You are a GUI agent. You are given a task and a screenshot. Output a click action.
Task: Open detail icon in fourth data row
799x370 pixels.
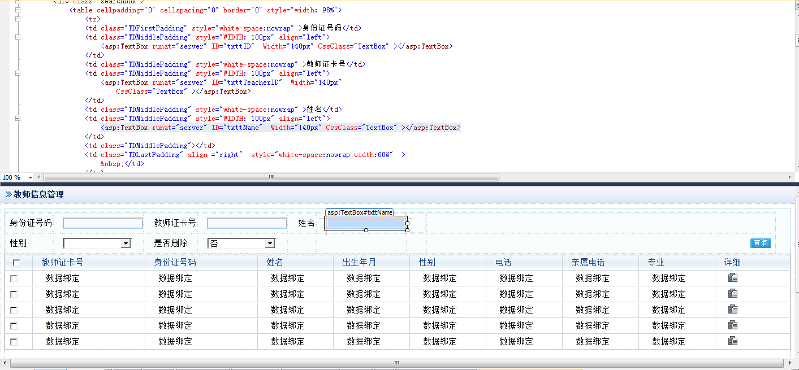[733, 325]
